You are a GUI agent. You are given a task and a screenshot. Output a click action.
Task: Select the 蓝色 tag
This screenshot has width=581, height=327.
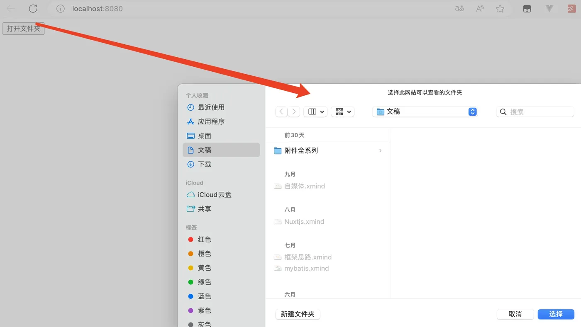tap(221, 296)
